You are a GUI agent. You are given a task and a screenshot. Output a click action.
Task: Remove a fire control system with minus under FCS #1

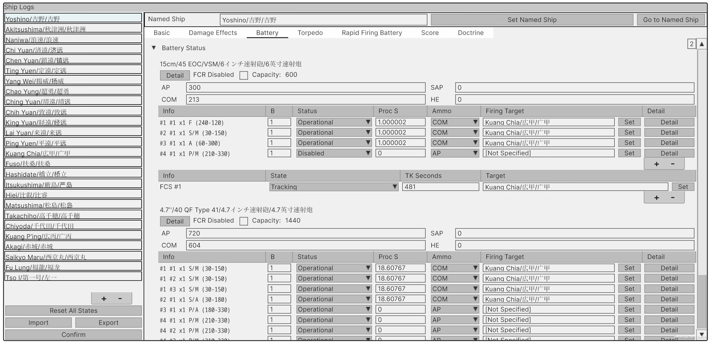coord(673,198)
